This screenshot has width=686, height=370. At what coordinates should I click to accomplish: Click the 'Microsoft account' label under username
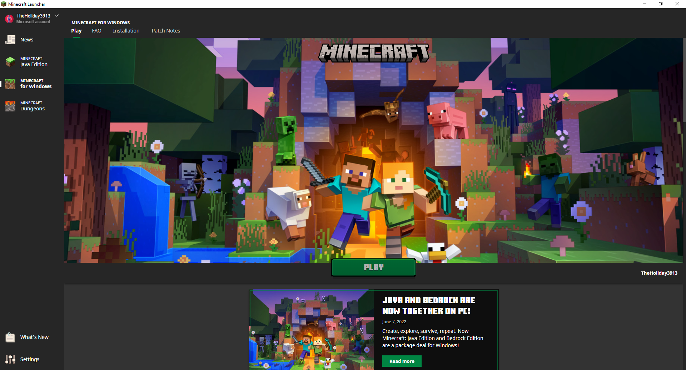[x=33, y=22]
